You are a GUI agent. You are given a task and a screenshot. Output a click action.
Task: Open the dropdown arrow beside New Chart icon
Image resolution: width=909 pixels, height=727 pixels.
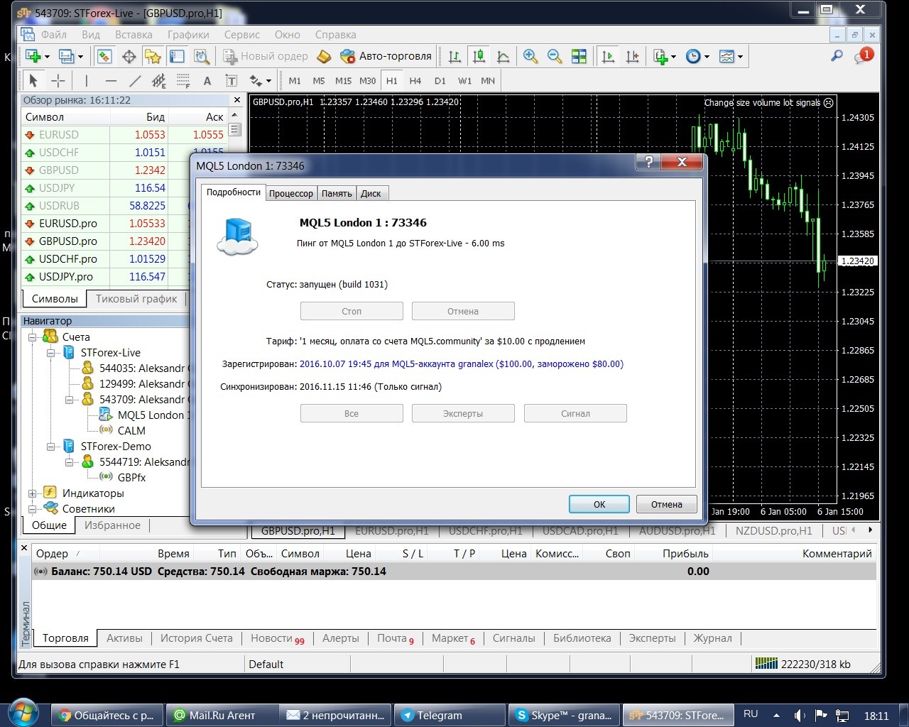pos(47,56)
